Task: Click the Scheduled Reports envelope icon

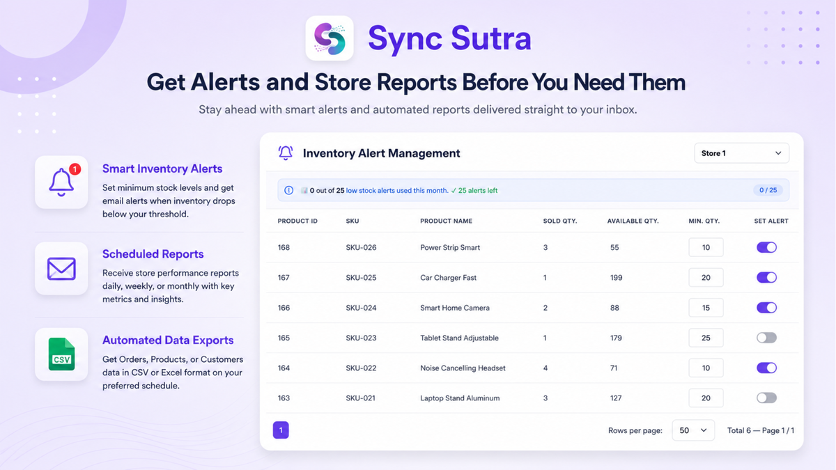Action: (61, 268)
